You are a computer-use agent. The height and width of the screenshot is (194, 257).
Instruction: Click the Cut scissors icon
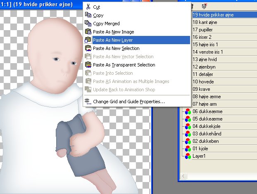click(88, 7)
